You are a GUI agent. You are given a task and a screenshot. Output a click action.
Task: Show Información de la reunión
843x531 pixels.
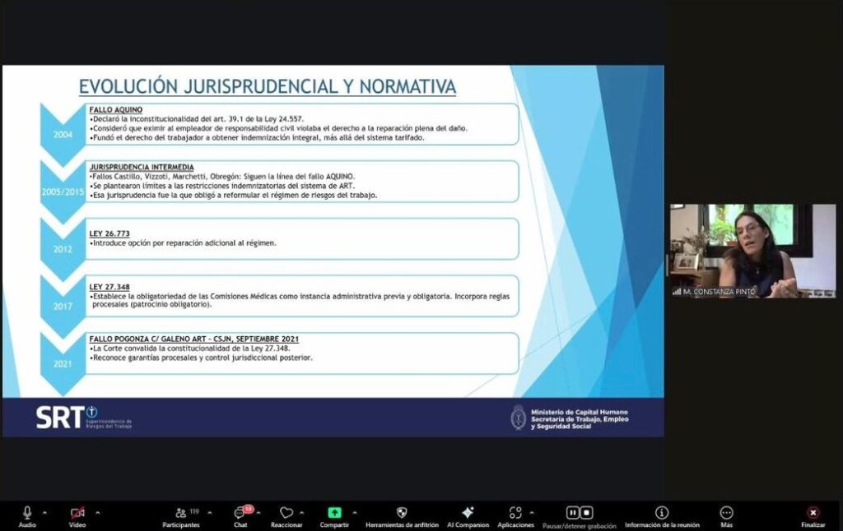662,513
